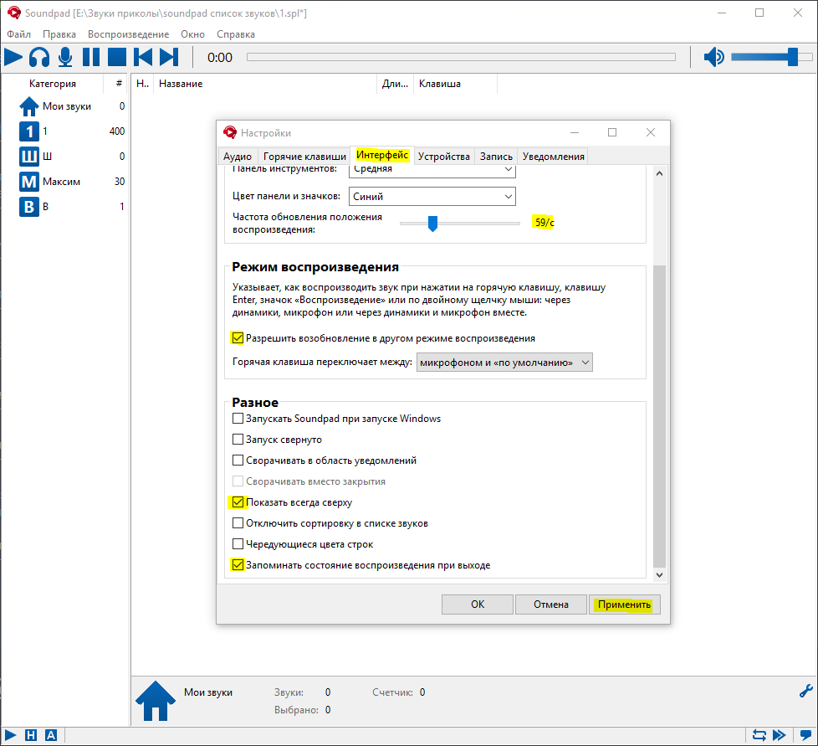
Task: Enable Запускать Soundpad при запуске Windows
Action: 238,418
